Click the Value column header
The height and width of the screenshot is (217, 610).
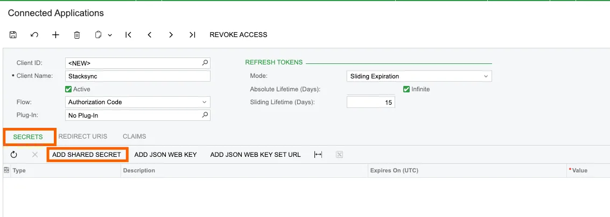588,170
